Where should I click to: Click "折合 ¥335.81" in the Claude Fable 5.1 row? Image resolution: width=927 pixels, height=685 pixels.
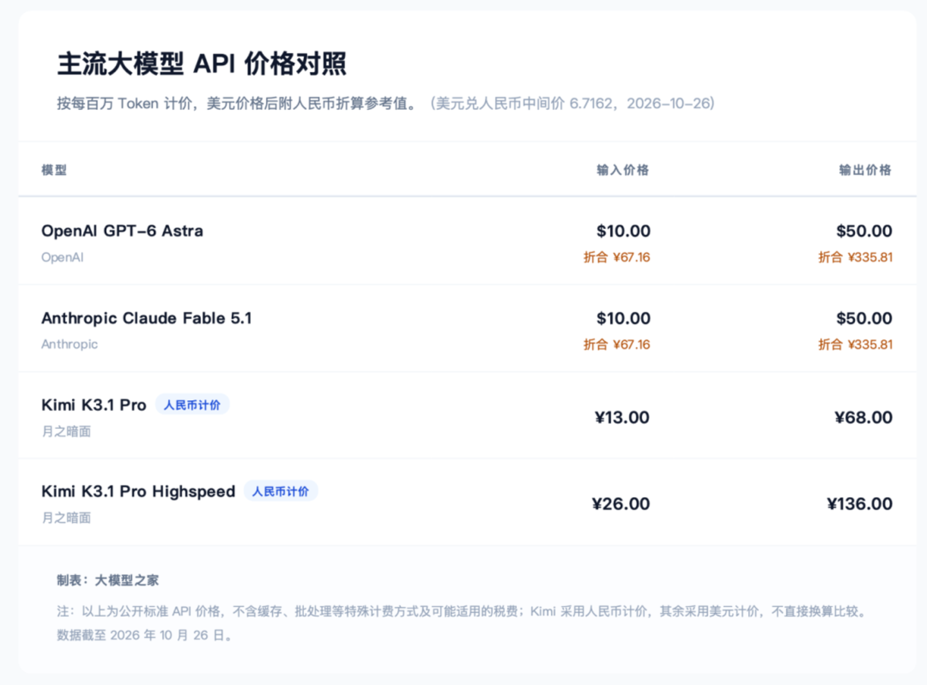(856, 345)
